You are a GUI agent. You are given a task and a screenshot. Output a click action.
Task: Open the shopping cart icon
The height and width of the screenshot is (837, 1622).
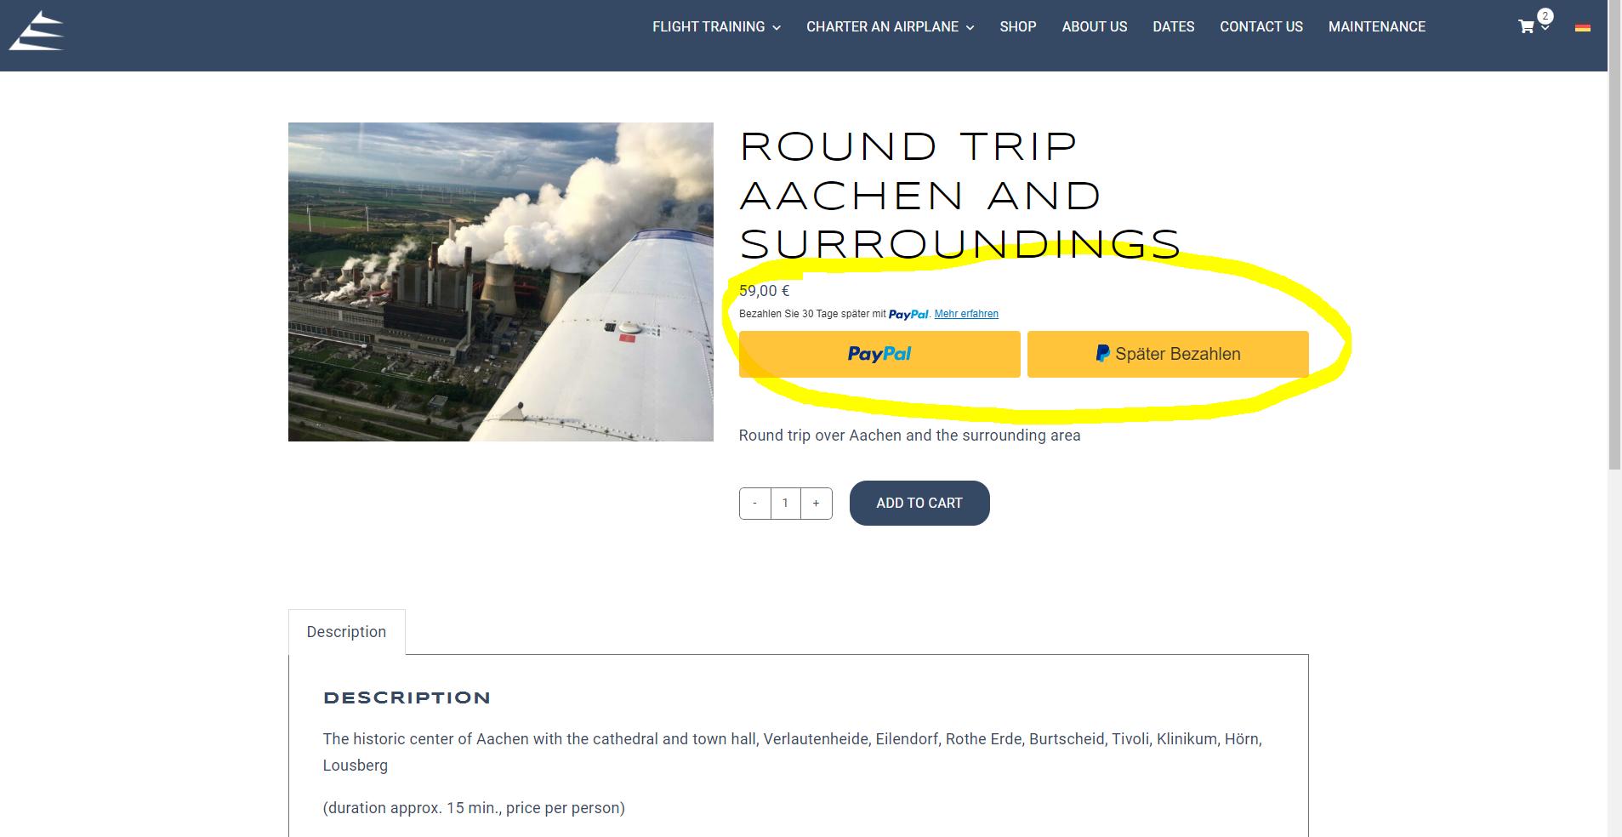pyautogui.click(x=1526, y=27)
